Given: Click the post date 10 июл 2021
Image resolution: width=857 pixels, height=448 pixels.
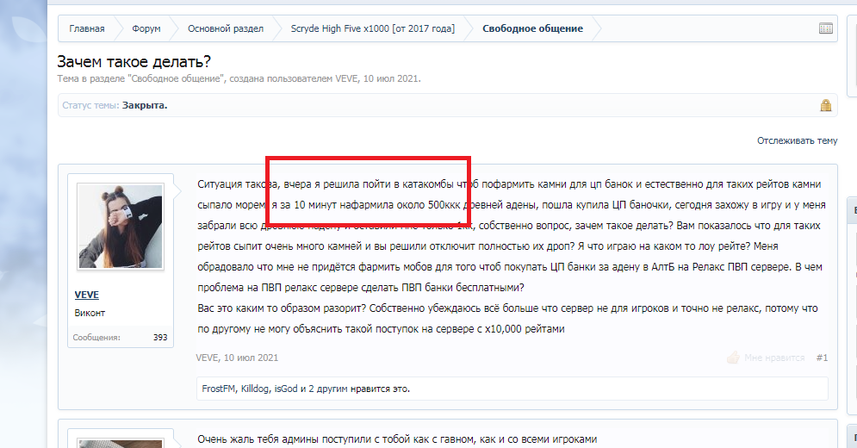Looking at the screenshot, I should click(x=251, y=358).
